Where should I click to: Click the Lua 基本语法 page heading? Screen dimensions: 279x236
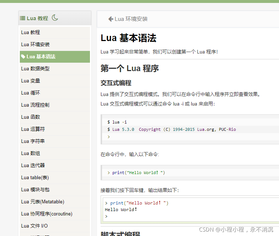tap(128, 38)
